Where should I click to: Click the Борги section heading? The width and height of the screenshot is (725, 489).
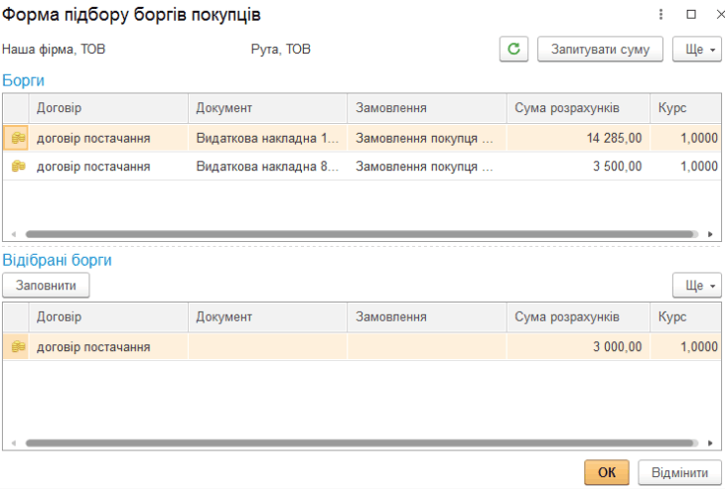click(23, 80)
